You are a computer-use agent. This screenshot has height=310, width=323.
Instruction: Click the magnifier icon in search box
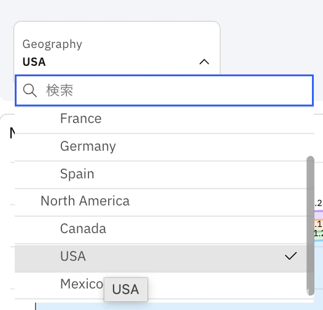(x=29, y=90)
